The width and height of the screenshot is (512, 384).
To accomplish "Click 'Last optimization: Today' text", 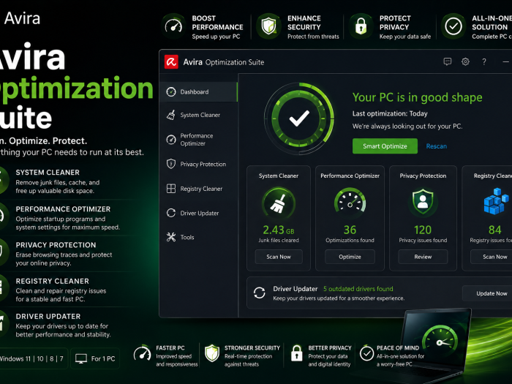I will [390, 113].
